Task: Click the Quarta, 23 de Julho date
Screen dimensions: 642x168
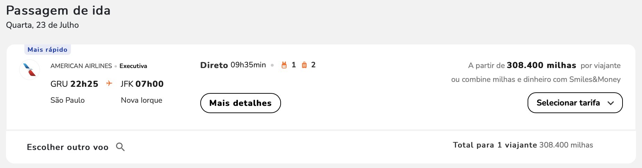Action: [42, 25]
